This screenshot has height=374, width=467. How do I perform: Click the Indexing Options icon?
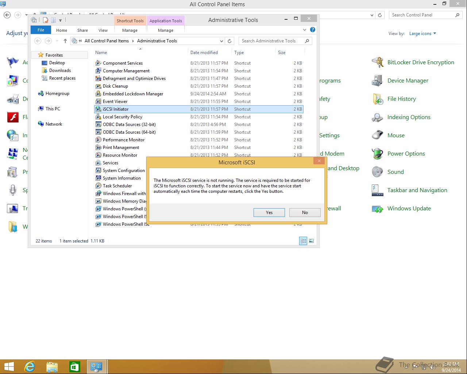[x=378, y=117]
